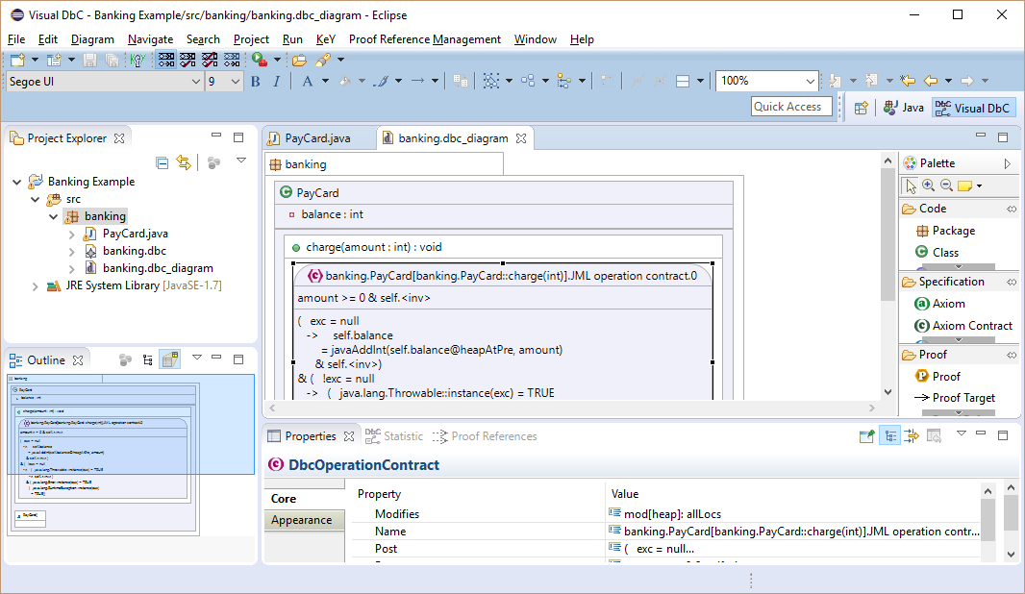Toggle the red-checkmark proof filter button
The width and height of the screenshot is (1025, 594).
pos(187,61)
